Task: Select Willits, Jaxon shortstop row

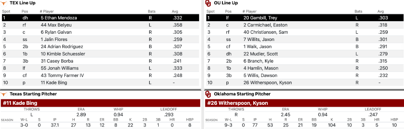Action: pyautogui.click(x=305, y=39)
